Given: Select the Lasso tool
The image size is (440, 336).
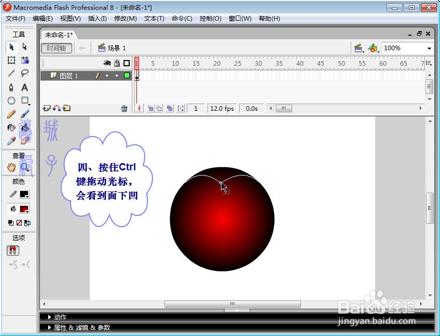Looking at the screenshot, I should click(x=24, y=72).
